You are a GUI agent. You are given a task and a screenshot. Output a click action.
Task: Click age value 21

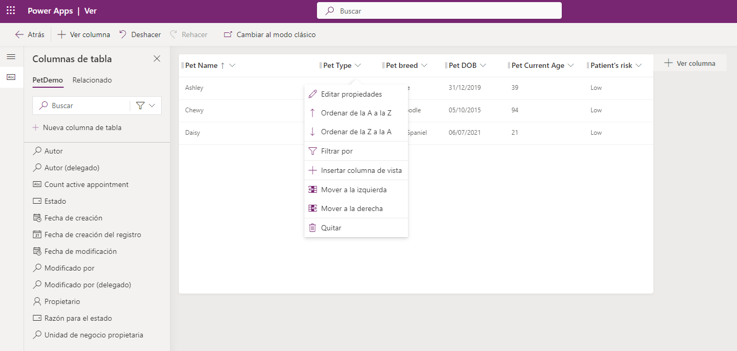point(515,133)
